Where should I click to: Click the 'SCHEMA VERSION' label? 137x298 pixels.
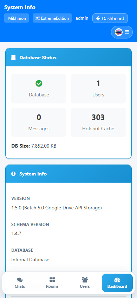(x=30, y=225)
